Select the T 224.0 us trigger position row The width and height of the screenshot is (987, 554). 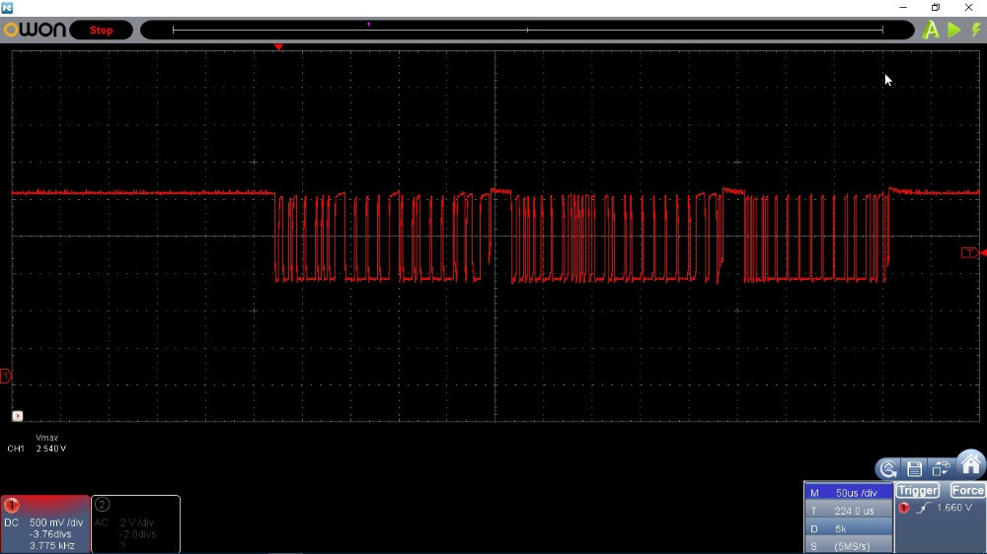pos(848,511)
